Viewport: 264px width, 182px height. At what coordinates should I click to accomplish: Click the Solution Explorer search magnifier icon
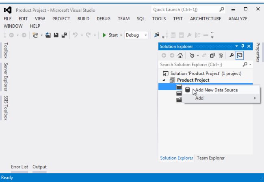(245, 64)
